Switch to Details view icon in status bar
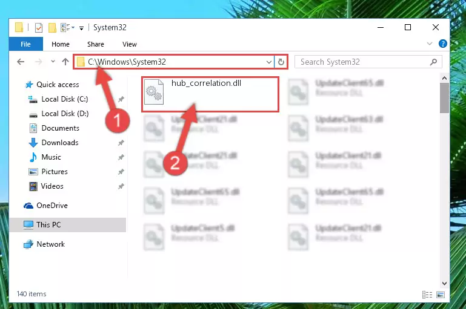466x309 pixels. click(427, 294)
